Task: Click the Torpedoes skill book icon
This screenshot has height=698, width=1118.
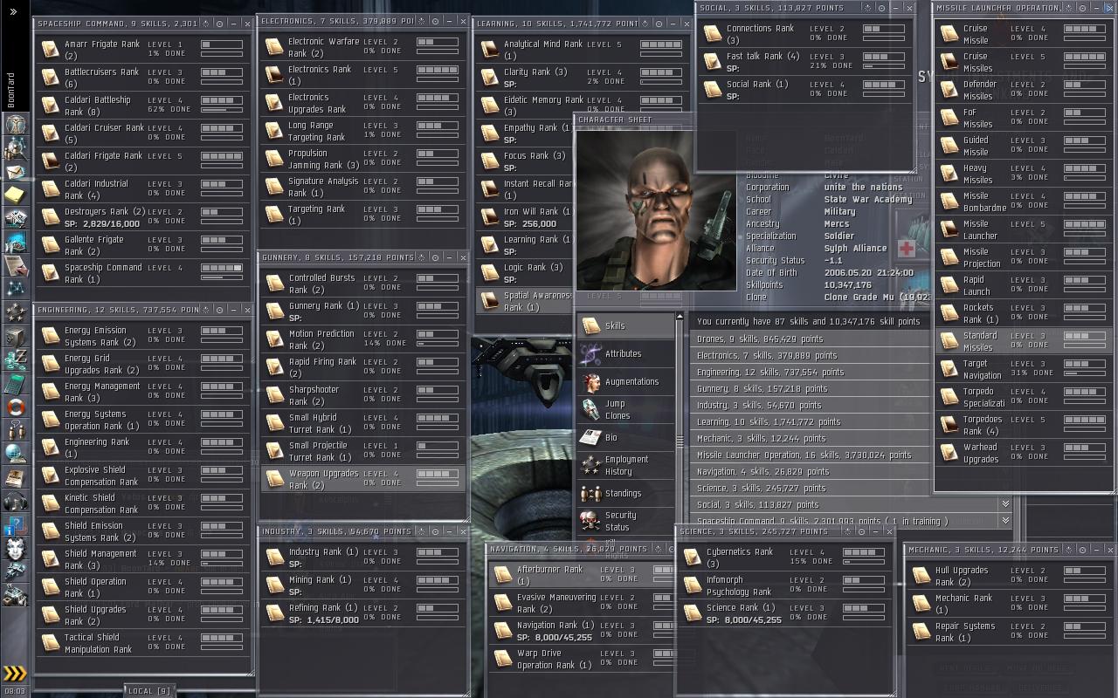Action: [x=949, y=425]
